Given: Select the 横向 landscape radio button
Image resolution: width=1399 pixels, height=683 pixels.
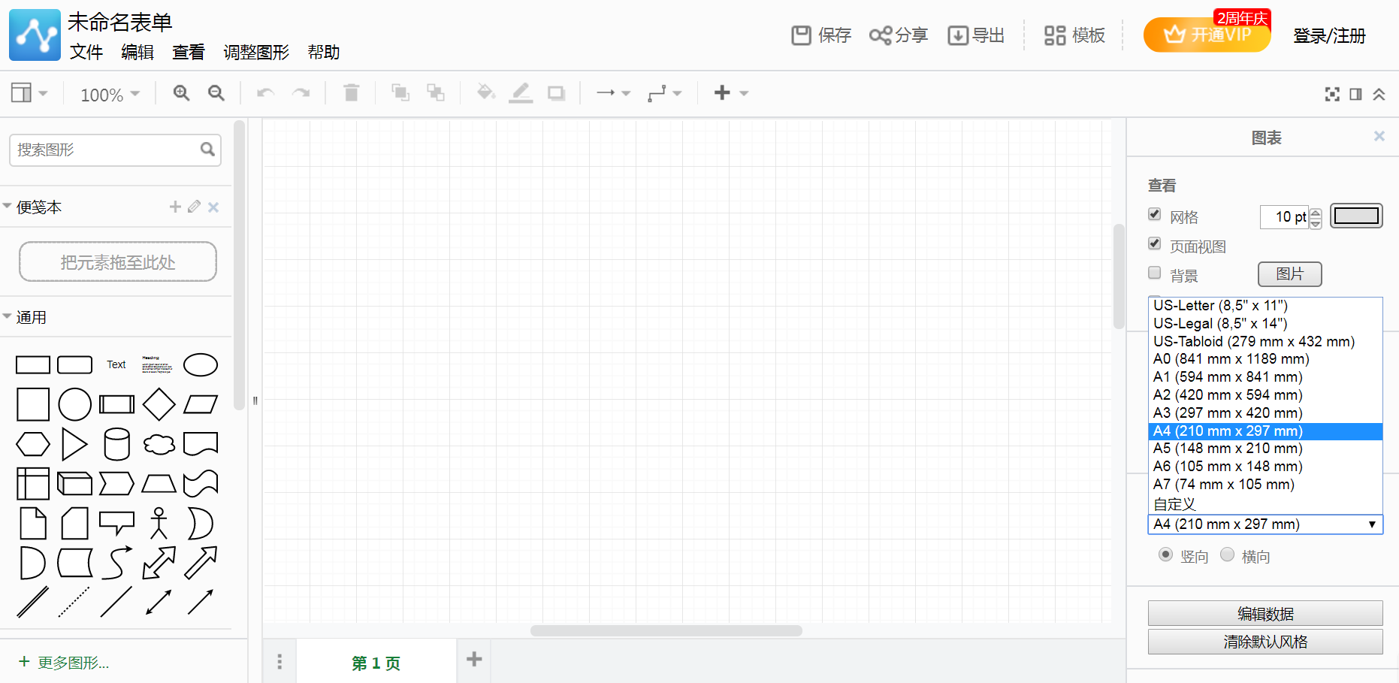Looking at the screenshot, I should point(1227,555).
